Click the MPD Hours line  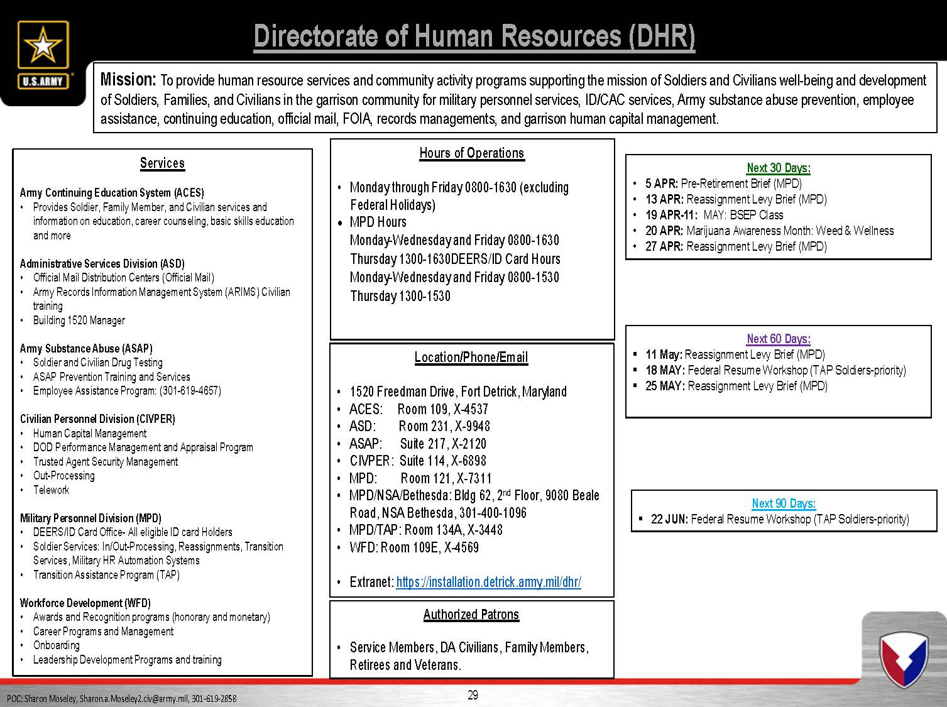coord(378,222)
